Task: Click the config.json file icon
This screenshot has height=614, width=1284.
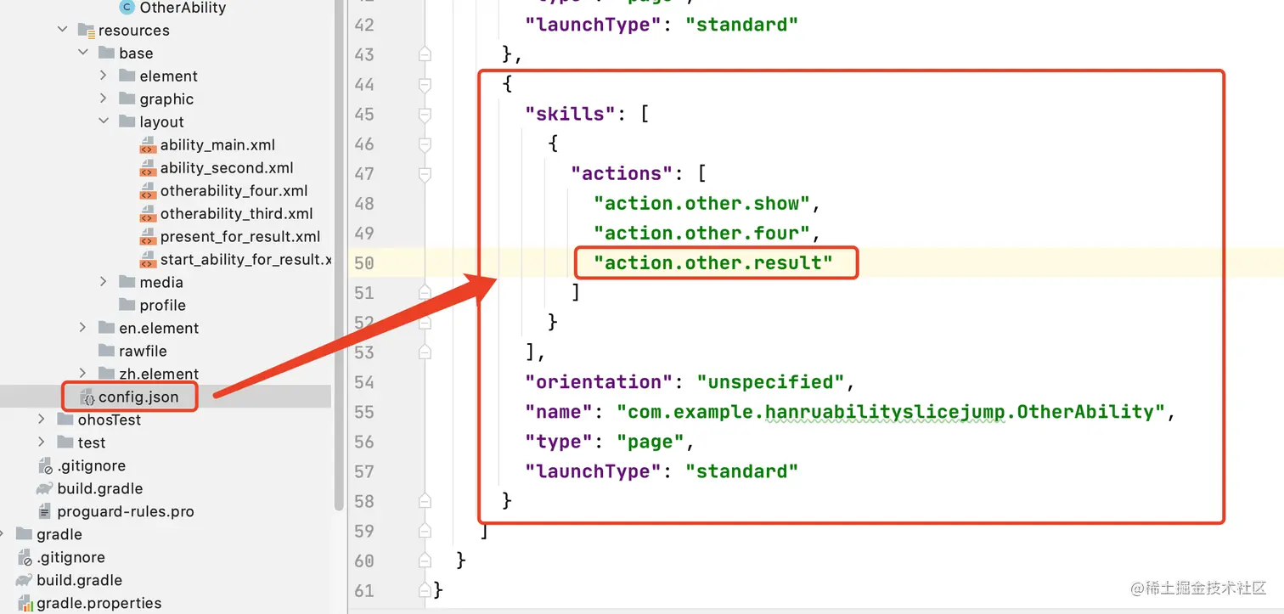Action: (87, 397)
